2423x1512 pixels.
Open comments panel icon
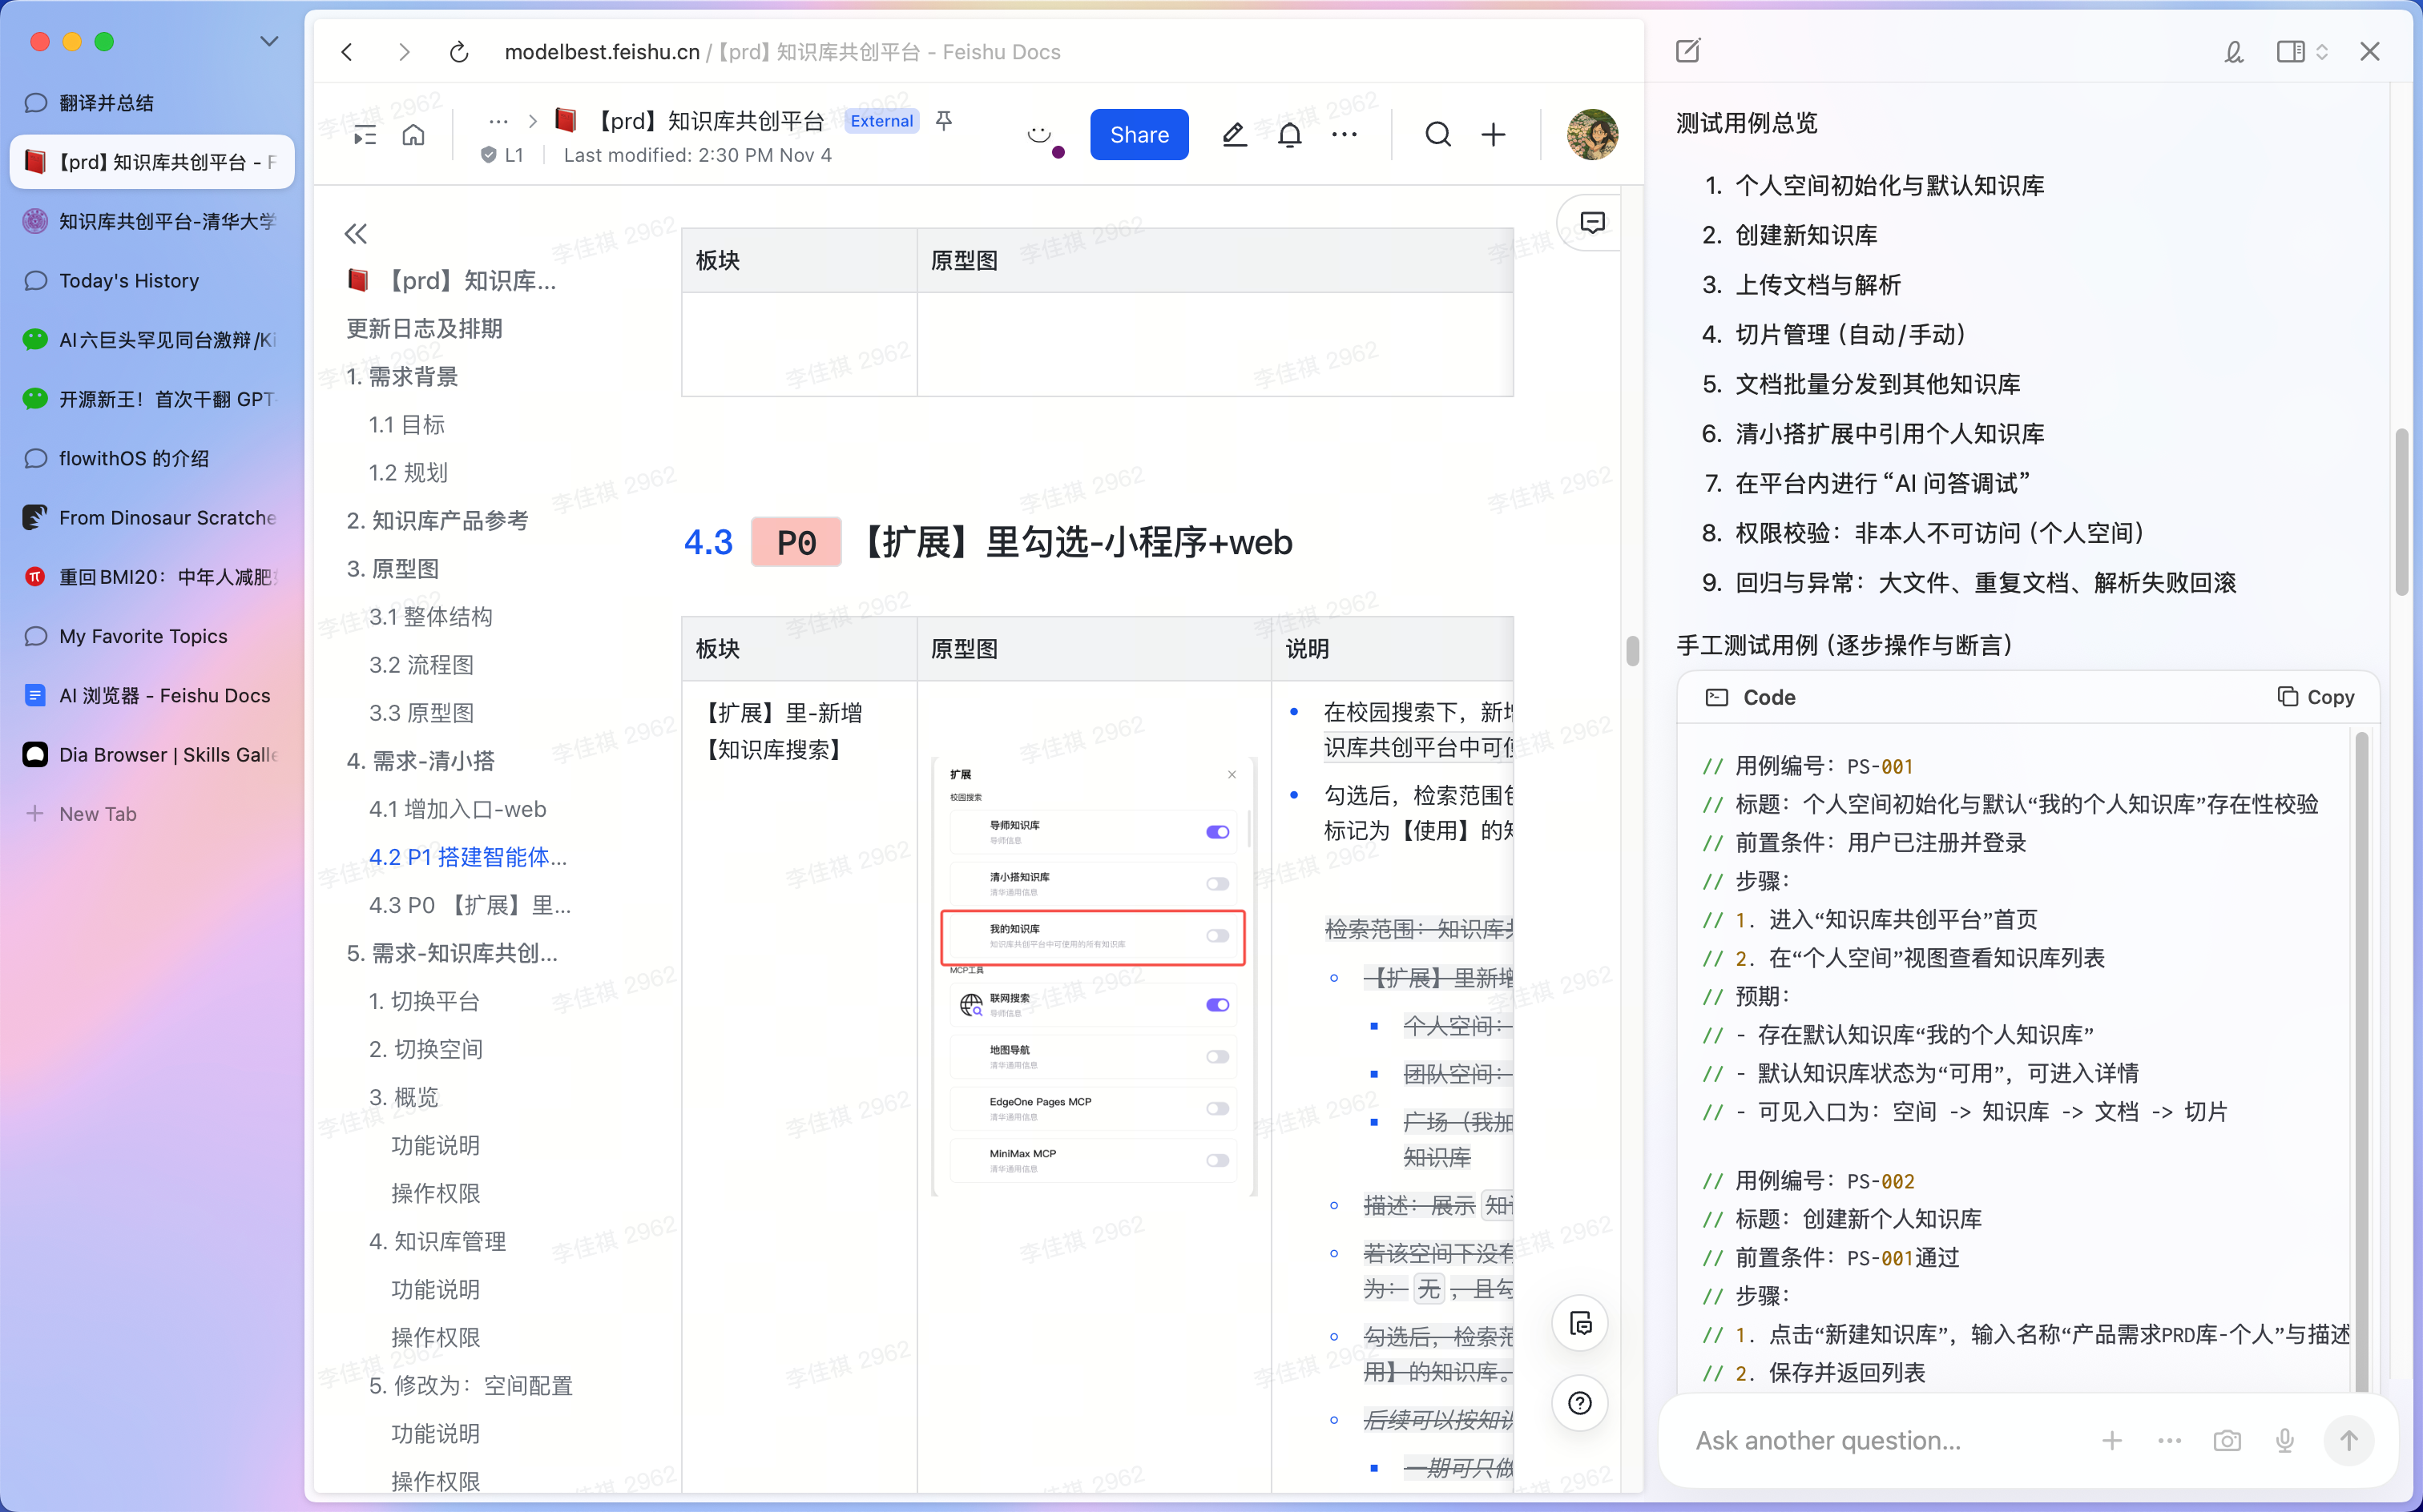tap(1591, 222)
